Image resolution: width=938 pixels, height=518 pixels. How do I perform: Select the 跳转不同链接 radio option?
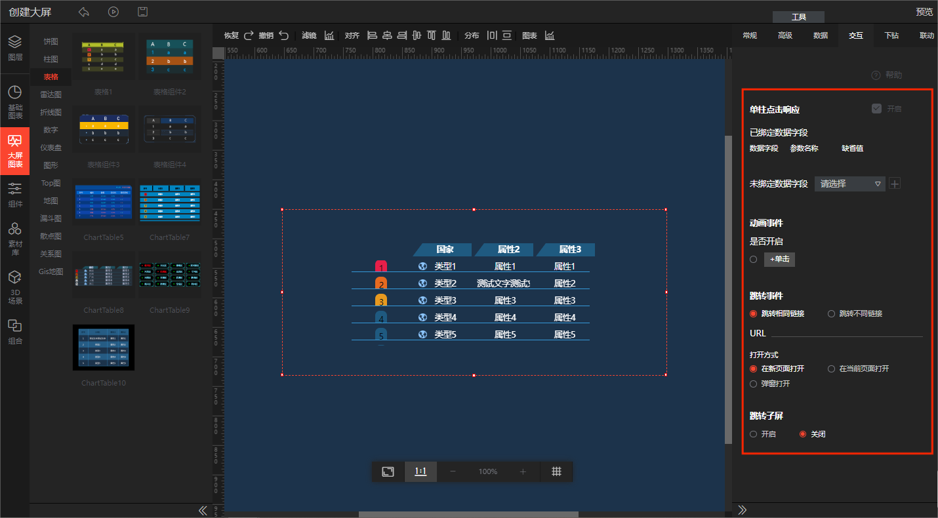pyautogui.click(x=832, y=314)
